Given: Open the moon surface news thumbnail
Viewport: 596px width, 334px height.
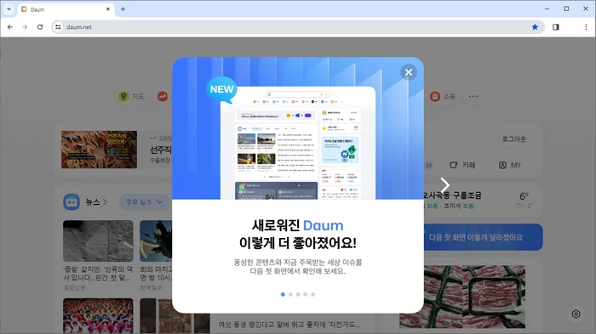Looking at the screenshot, I should pos(98,241).
